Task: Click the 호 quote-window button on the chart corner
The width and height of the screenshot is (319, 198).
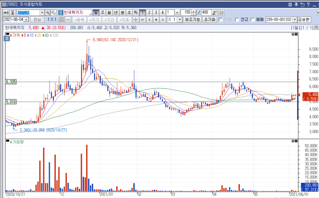Action: (x=7, y=38)
